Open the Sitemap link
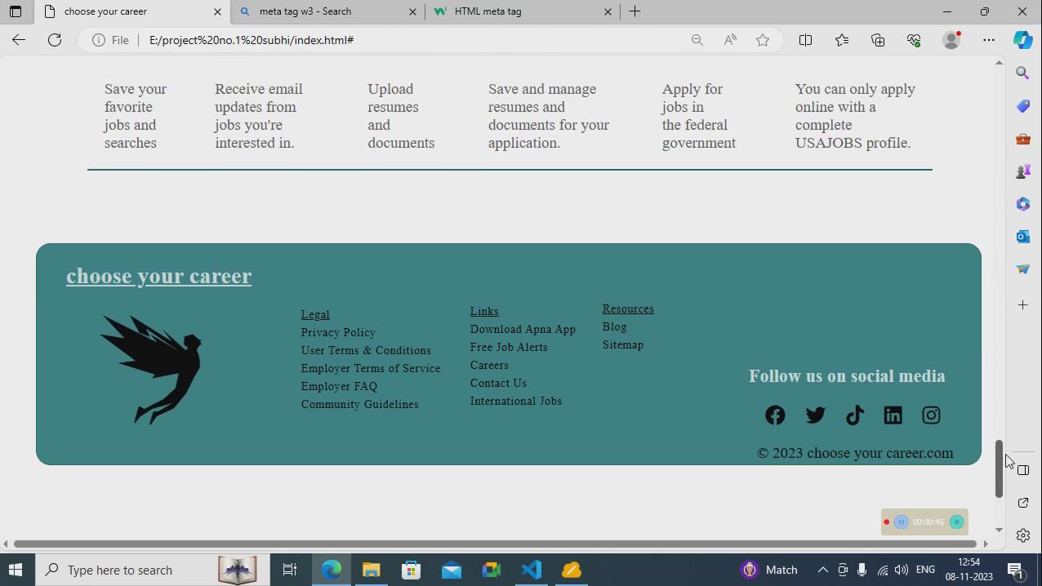This screenshot has height=586, width=1042. coord(623,344)
